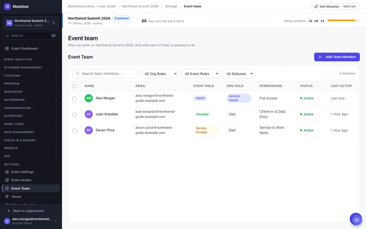This screenshot has width=366, height=229.
Task: Expand the Ticketing section
Action: tap(31, 76)
